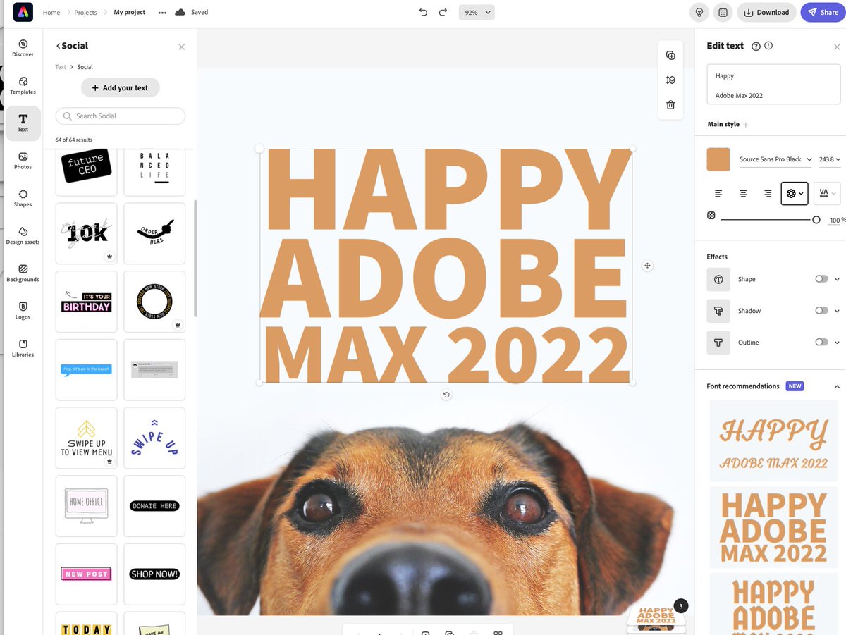Screen dimensions: 846x635
Task: Toggle the Shadow effect switch
Action: click(821, 311)
